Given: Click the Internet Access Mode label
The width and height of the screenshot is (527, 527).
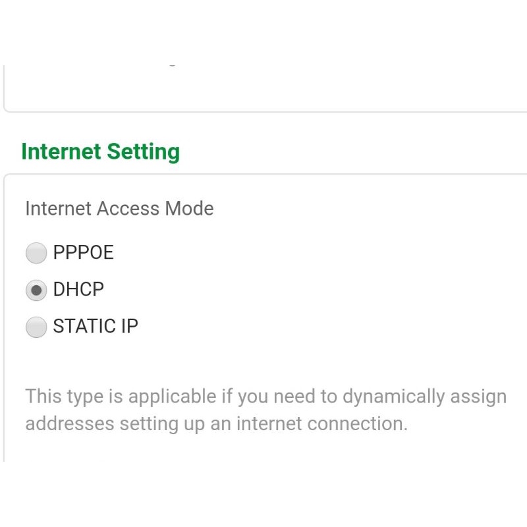Looking at the screenshot, I should (x=119, y=209).
